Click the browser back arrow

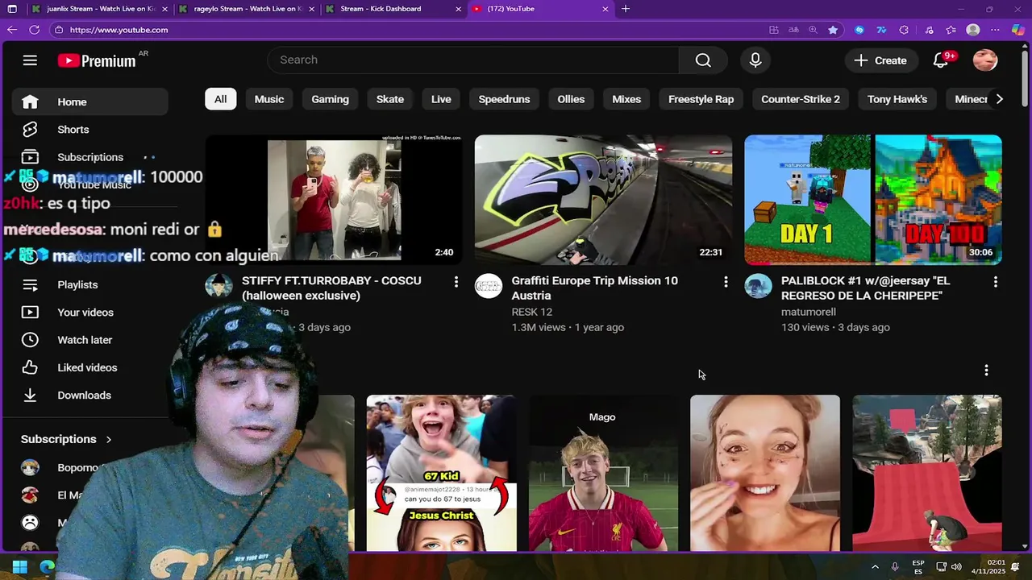[x=11, y=30]
